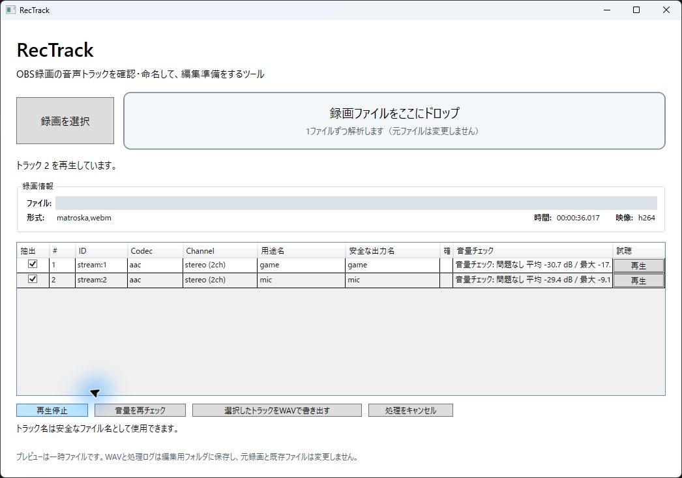Click the volume check result with -30.7 dB

coord(533,265)
